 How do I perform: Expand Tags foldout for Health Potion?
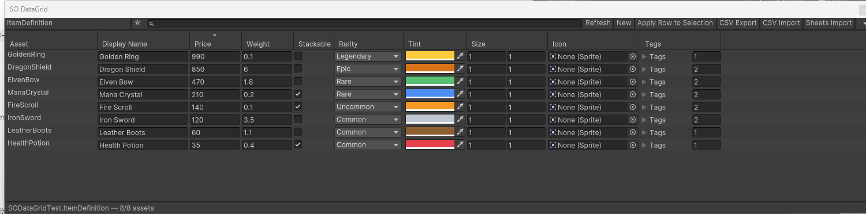click(644, 145)
